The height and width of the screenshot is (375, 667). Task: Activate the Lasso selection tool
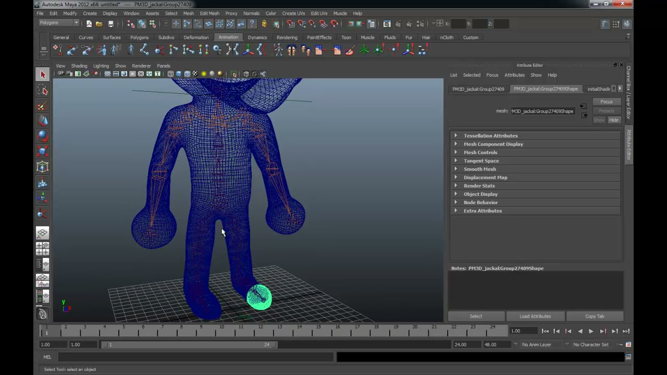point(43,91)
